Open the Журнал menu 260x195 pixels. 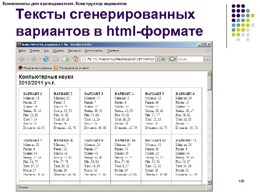pyautogui.click(x=58, y=51)
